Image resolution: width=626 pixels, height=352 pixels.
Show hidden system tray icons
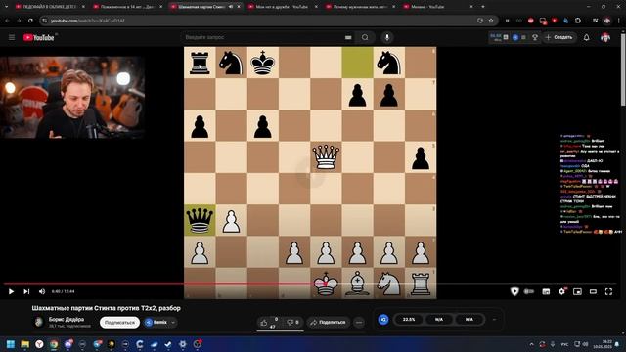(531, 344)
